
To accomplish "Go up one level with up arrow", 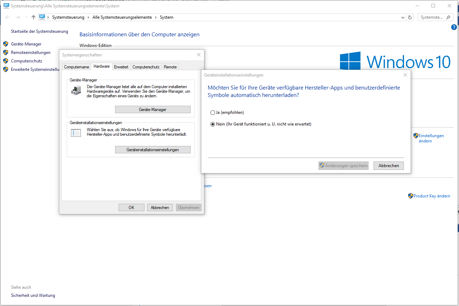I will [x=34, y=17].
